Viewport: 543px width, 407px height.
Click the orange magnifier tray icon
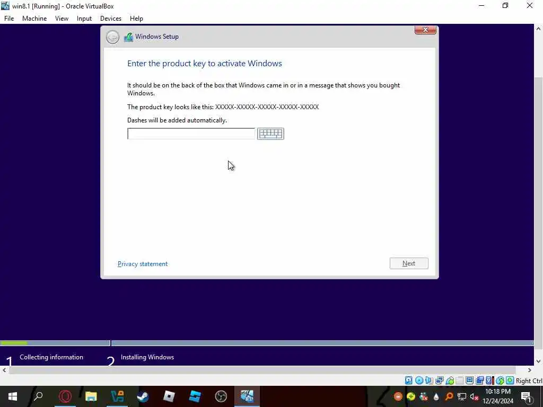[x=449, y=396]
